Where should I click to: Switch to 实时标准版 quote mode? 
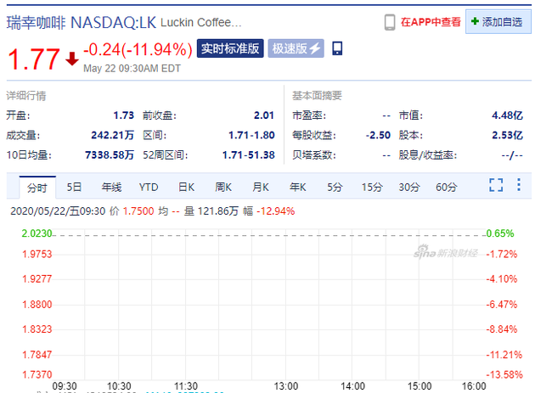(230, 48)
